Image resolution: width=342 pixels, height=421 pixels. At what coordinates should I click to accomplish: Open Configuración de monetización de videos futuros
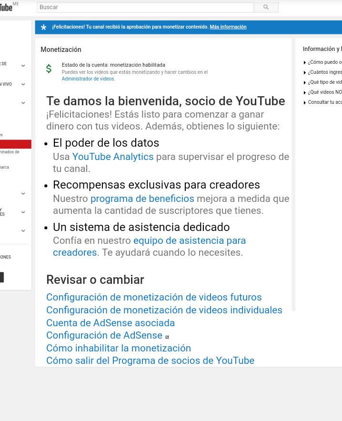click(x=154, y=297)
